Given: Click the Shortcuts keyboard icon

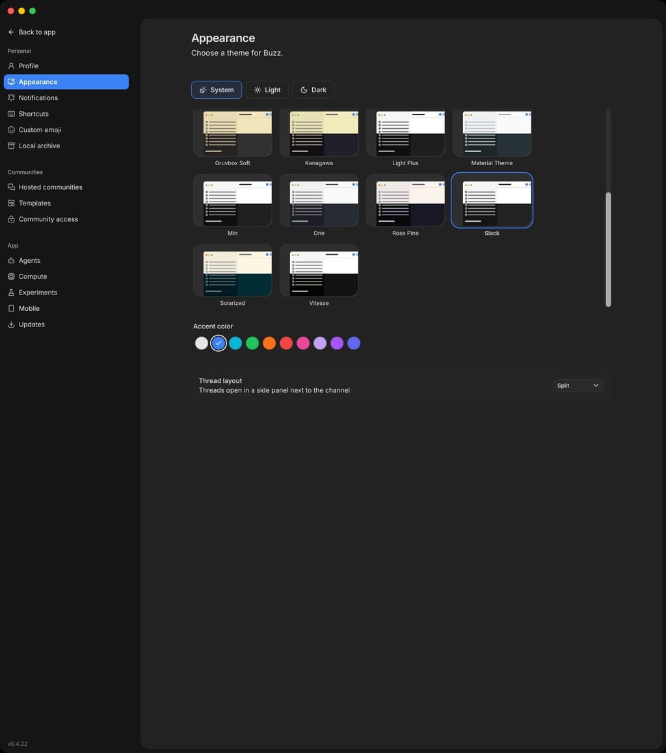Looking at the screenshot, I should pyautogui.click(x=11, y=114).
